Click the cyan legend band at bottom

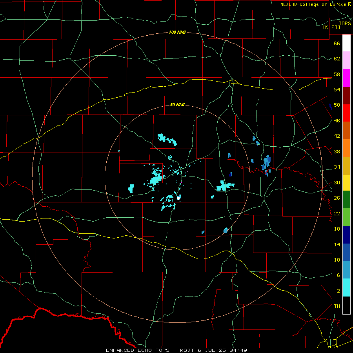(x=346, y=287)
